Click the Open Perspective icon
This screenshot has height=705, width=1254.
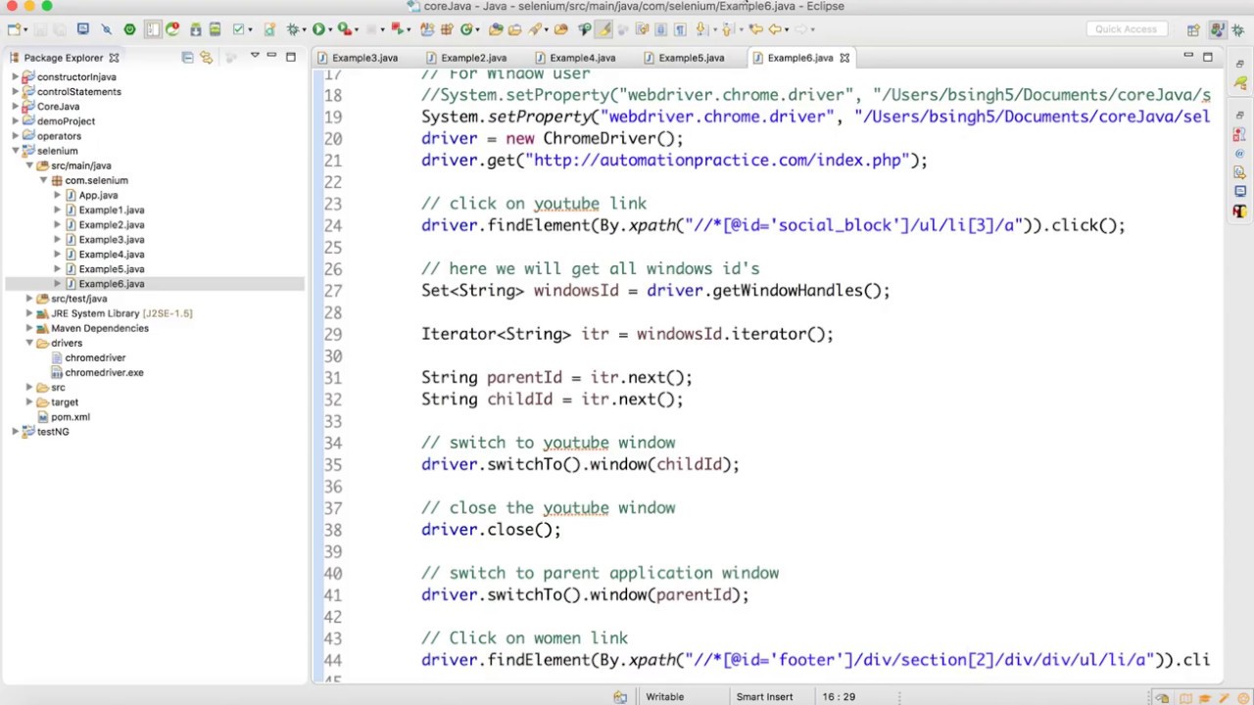click(x=1192, y=29)
